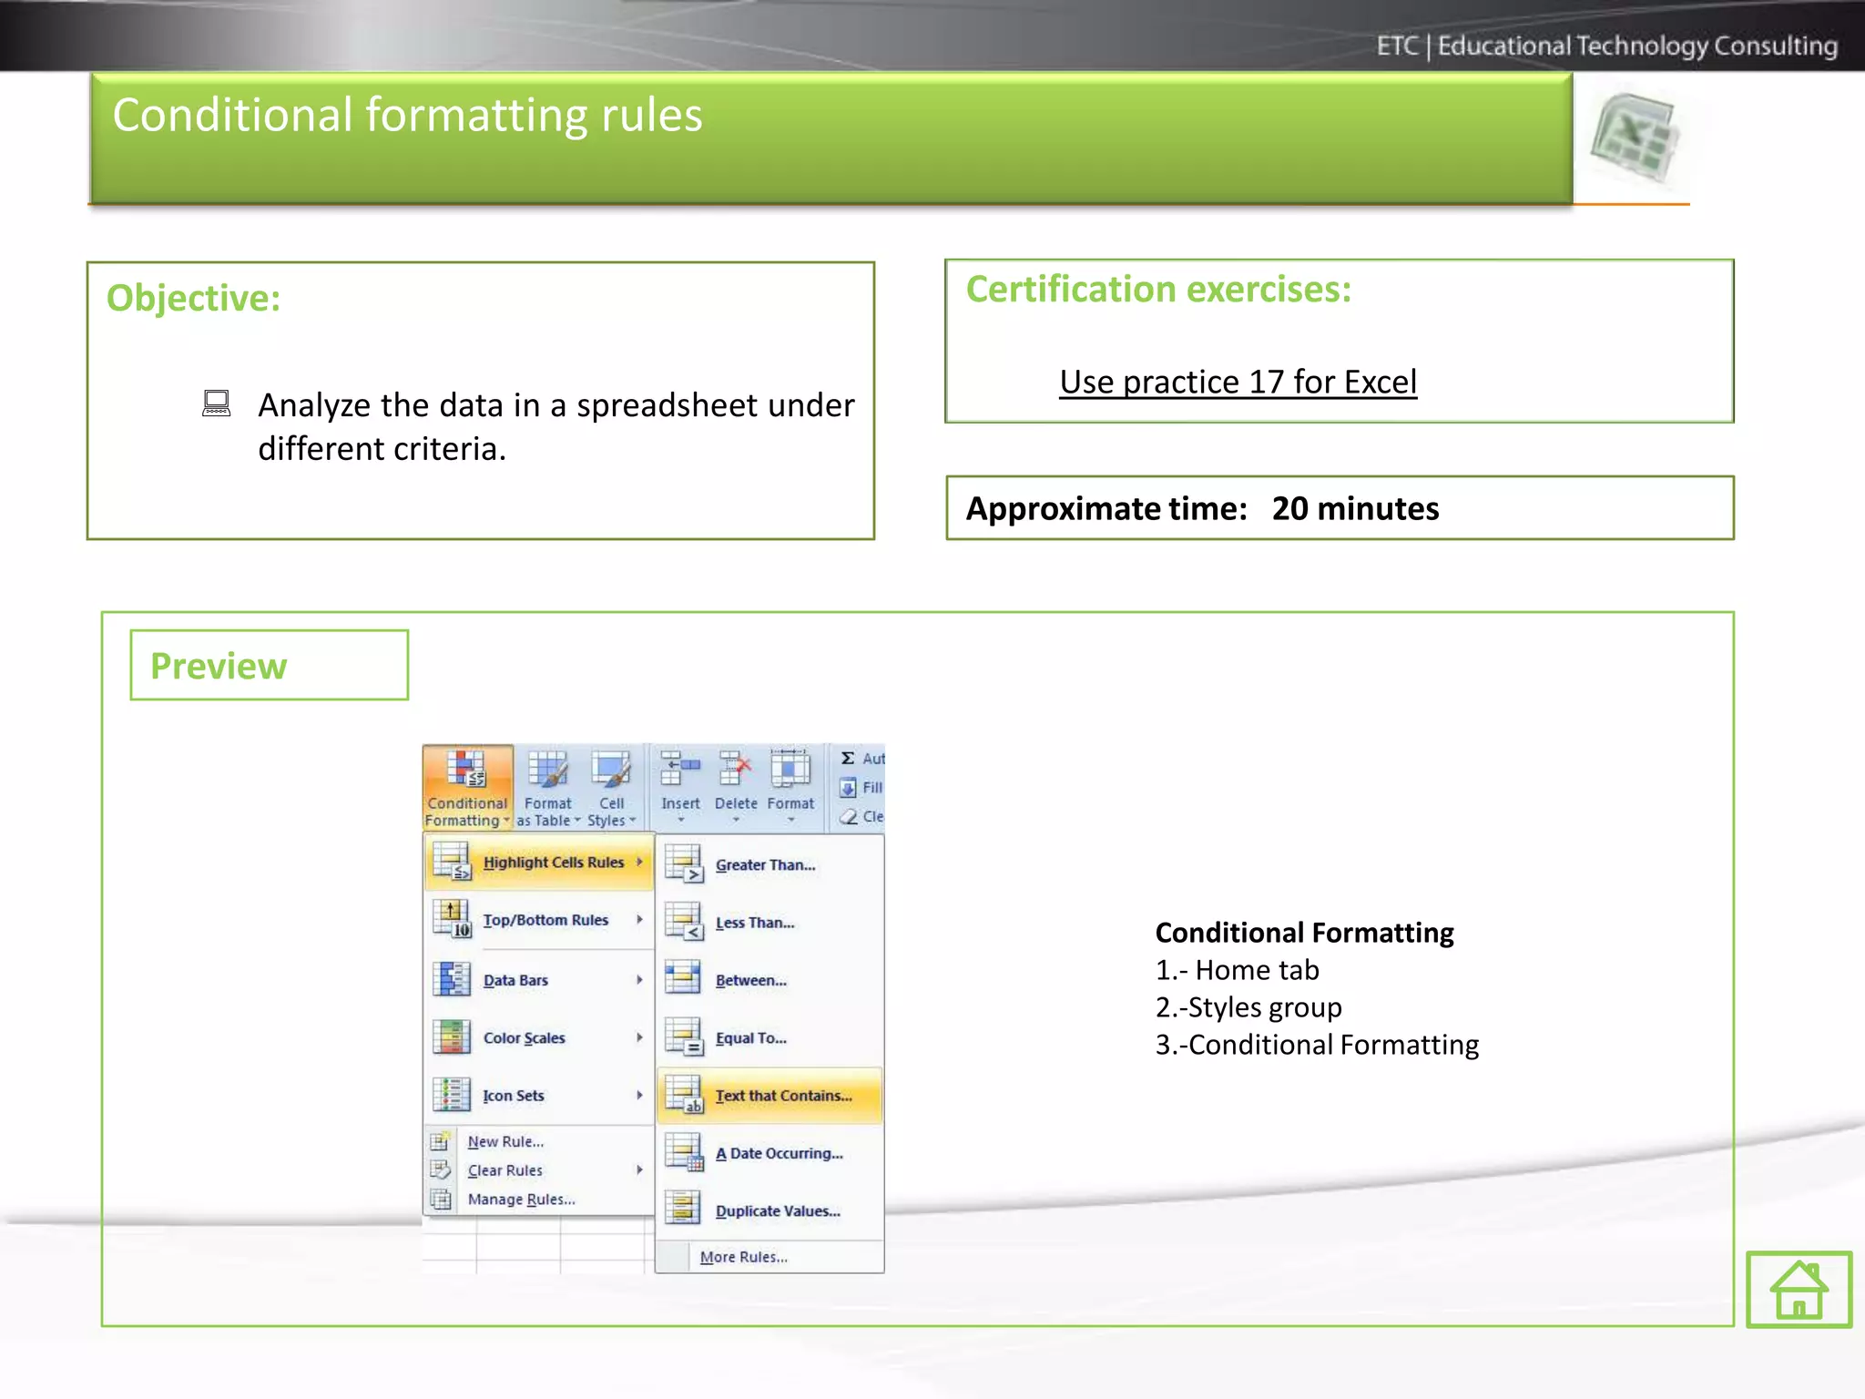Expand the Color Scales submenu arrow
Screen dimensions: 1865x1399
pyautogui.click(x=639, y=1037)
